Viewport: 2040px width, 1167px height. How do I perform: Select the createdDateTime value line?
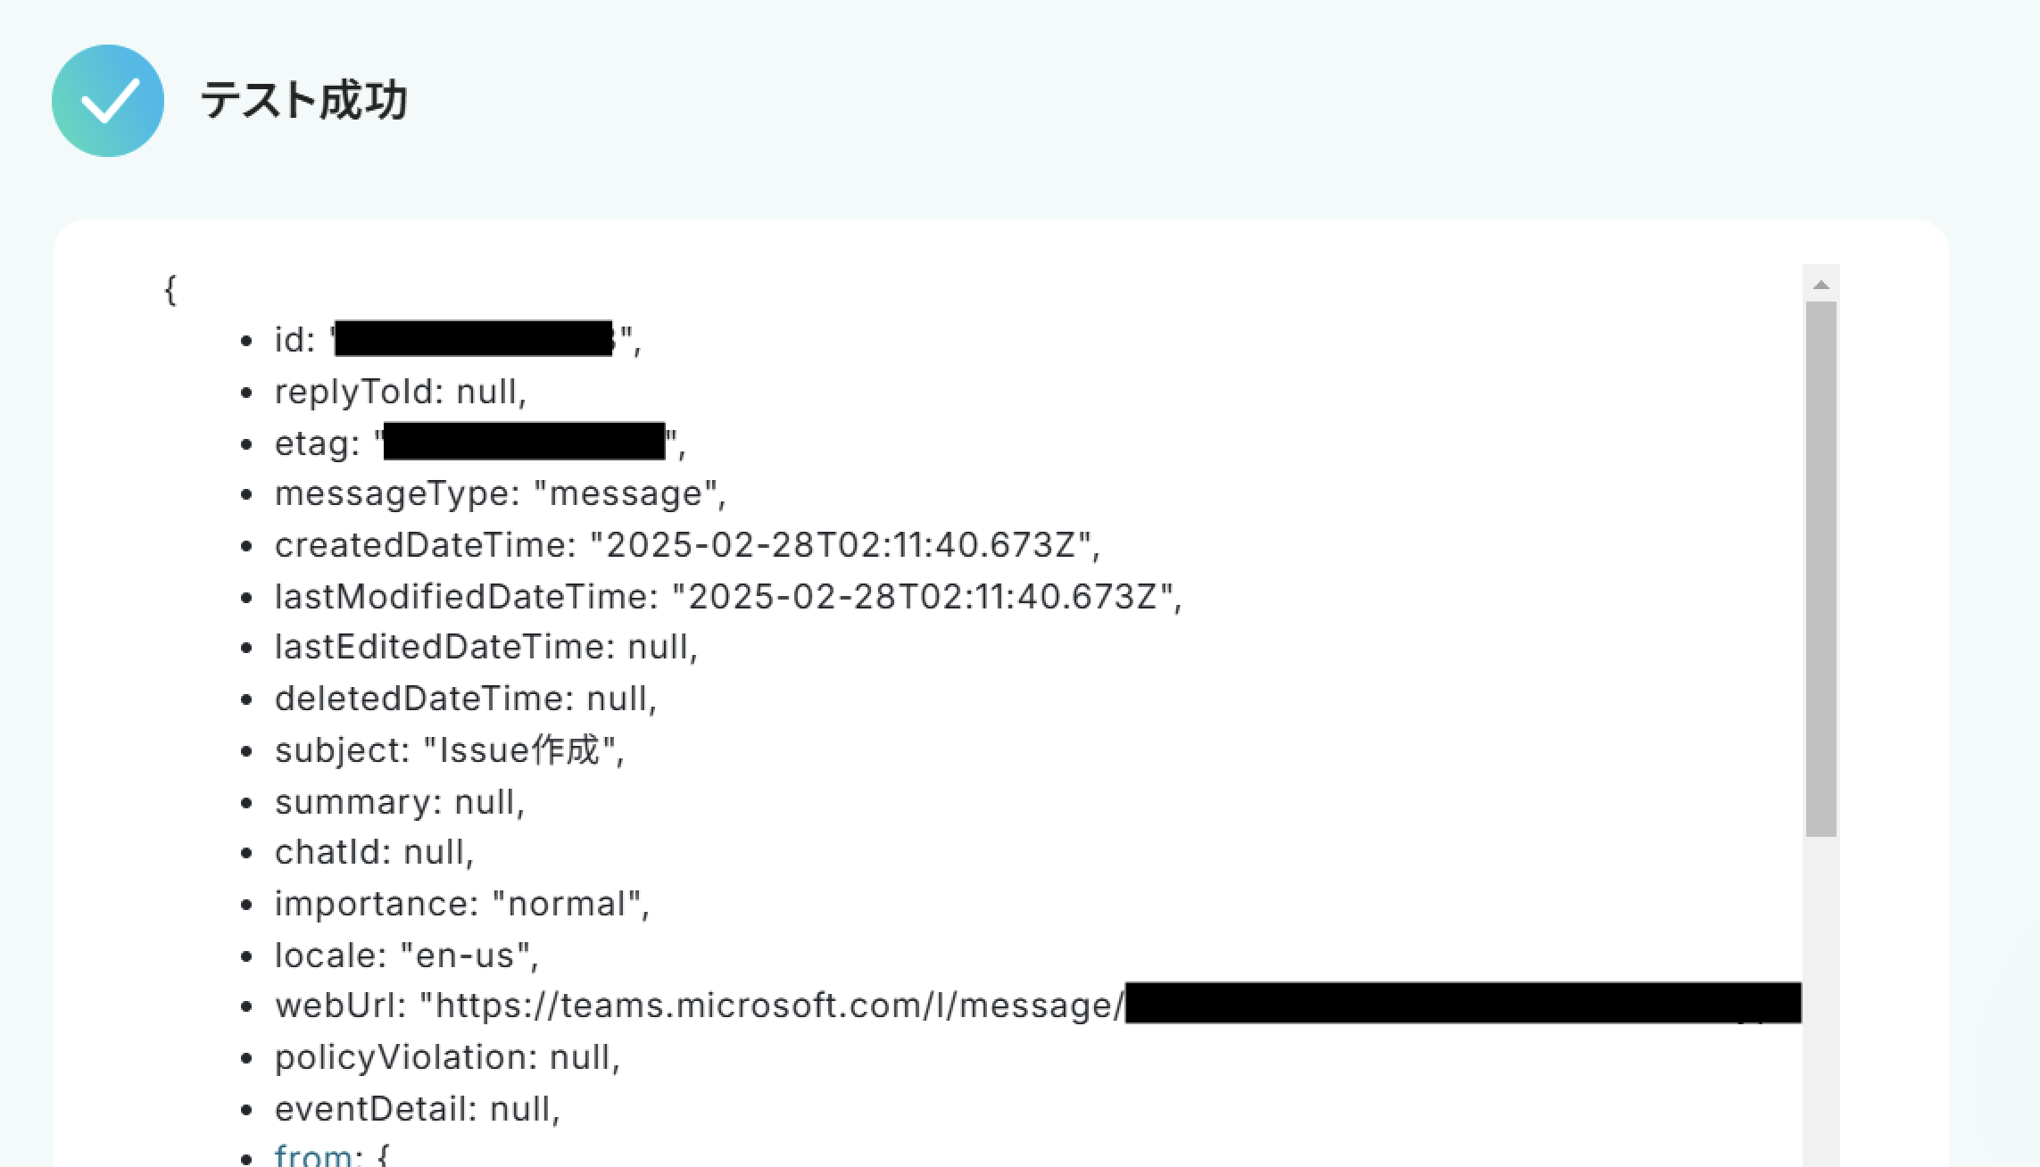tap(687, 545)
